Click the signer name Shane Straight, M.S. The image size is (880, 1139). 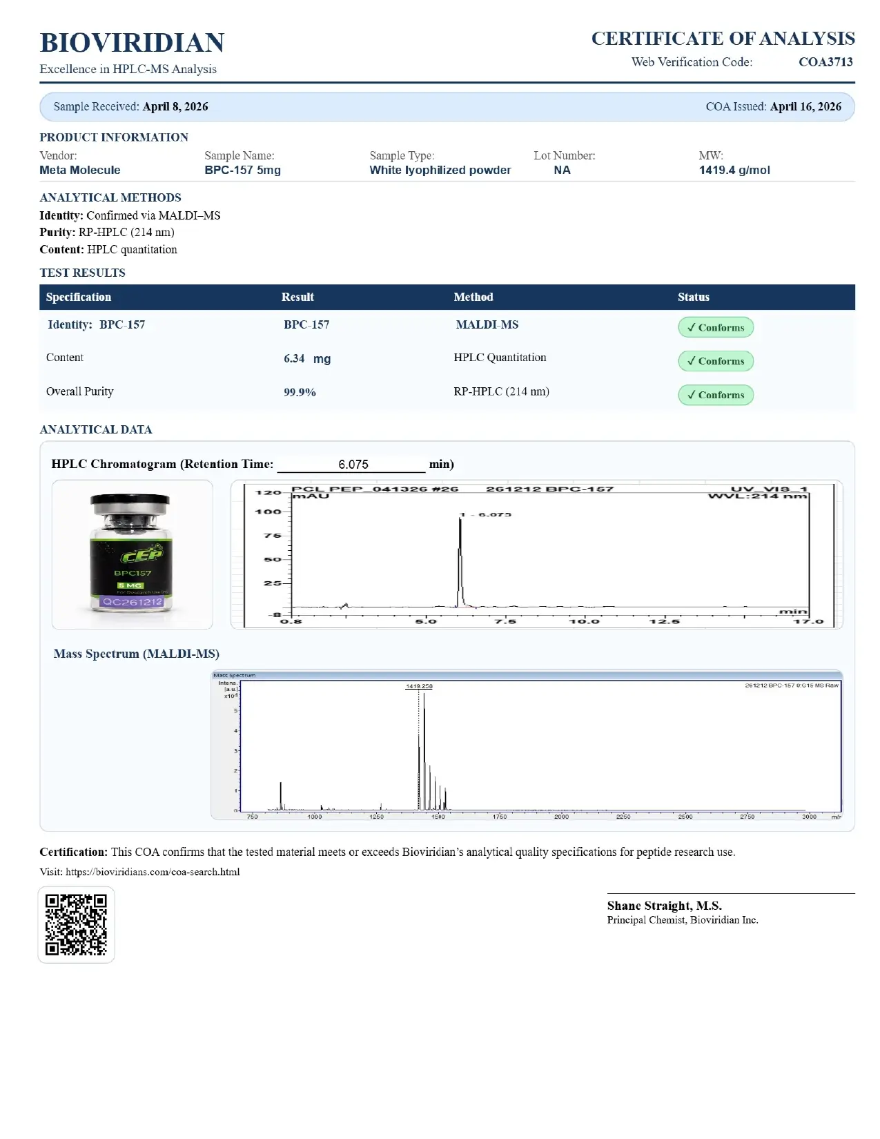665,906
